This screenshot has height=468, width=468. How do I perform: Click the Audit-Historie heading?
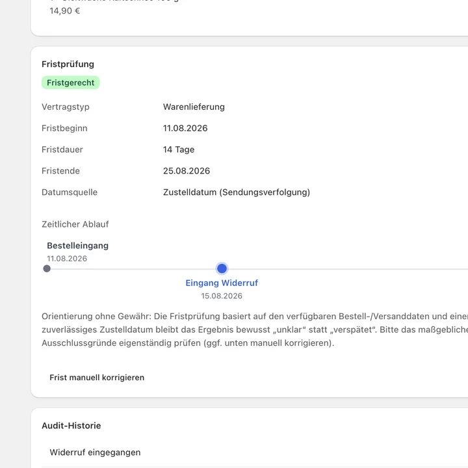pos(71,425)
